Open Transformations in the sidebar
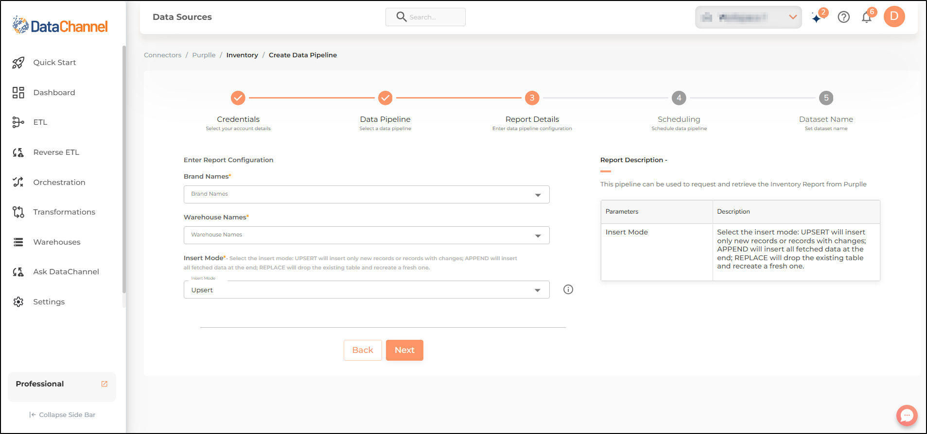The width and height of the screenshot is (927, 434). 64,212
